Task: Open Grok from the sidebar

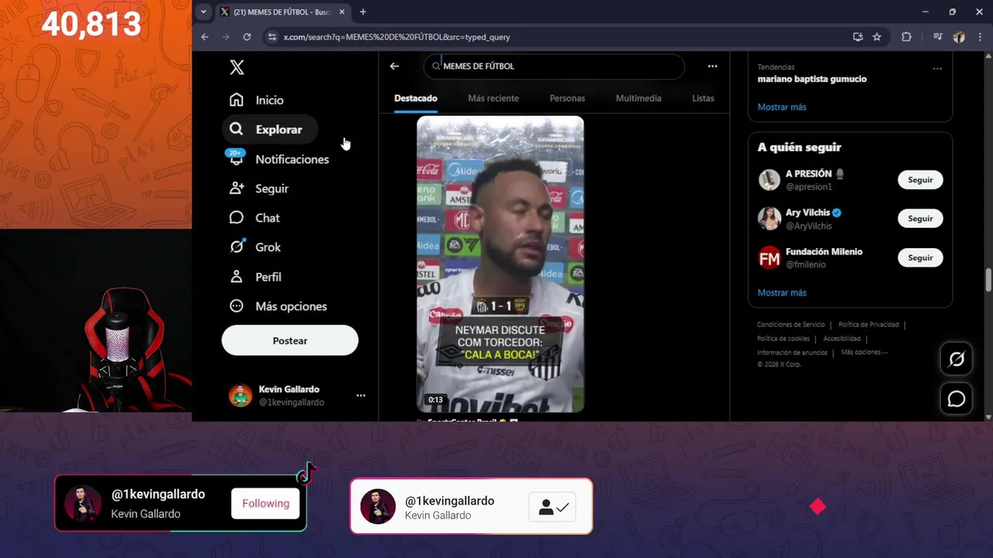Action: [x=256, y=247]
